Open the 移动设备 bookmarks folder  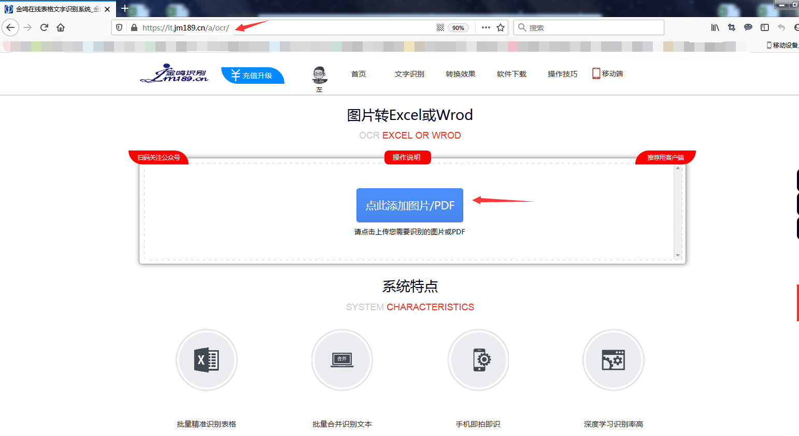(782, 46)
